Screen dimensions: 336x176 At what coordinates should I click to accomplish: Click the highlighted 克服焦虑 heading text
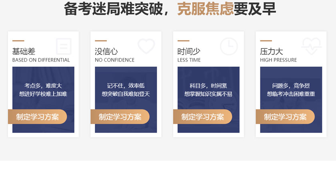(205, 8)
